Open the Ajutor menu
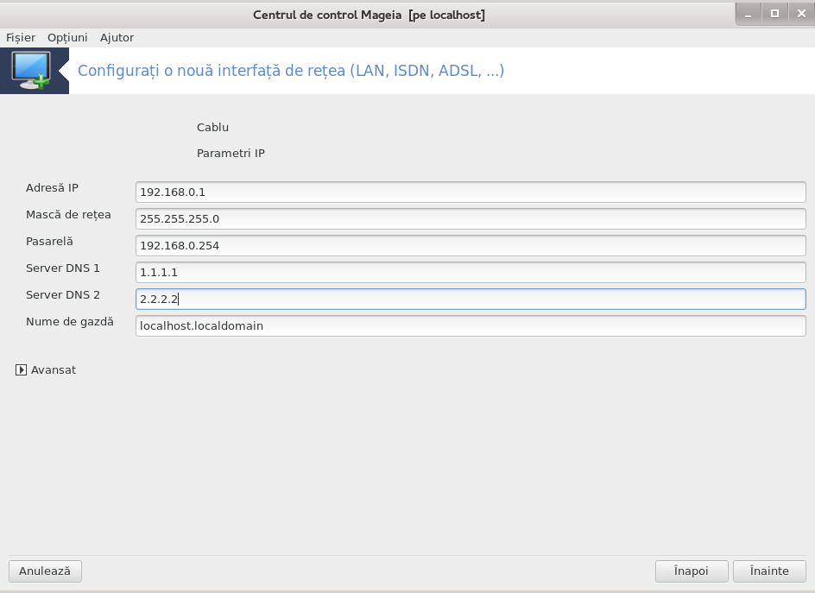The image size is (815, 593). click(117, 37)
